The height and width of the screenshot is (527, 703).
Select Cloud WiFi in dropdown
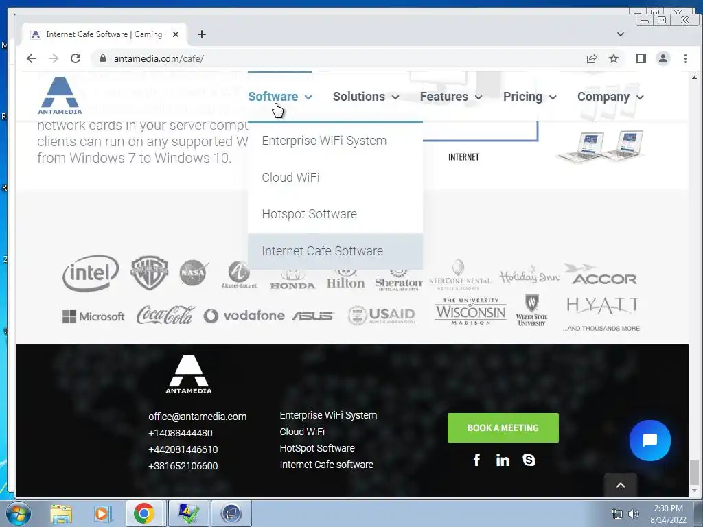335,178
